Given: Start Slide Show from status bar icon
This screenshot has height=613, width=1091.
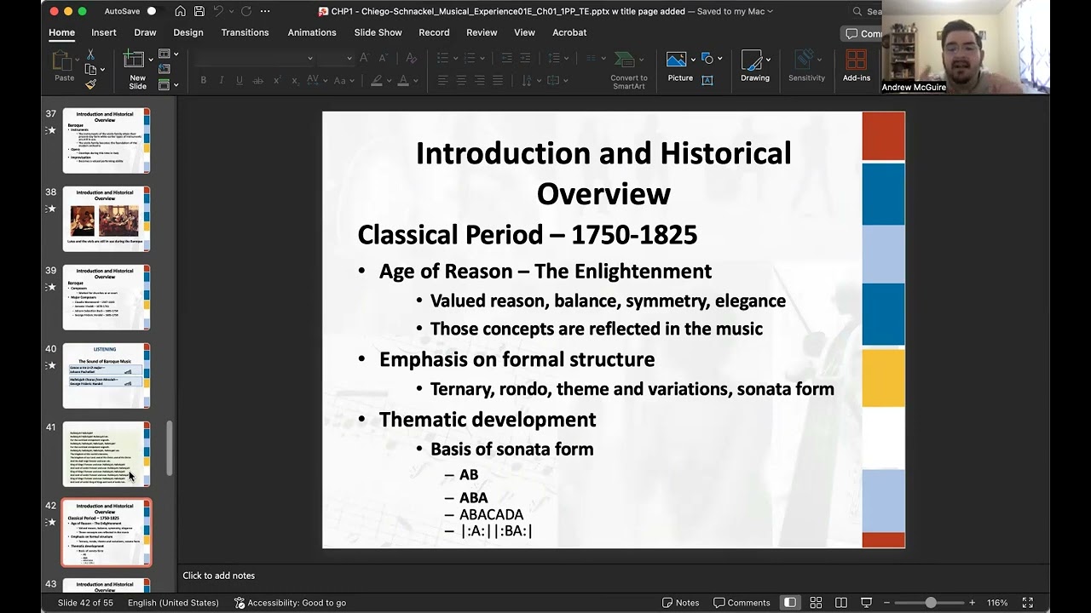Looking at the screenshot, I should 867,602.
